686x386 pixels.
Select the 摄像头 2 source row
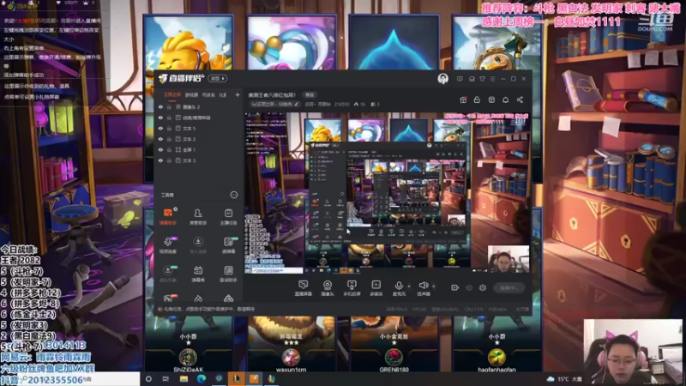tap(199, 106)
